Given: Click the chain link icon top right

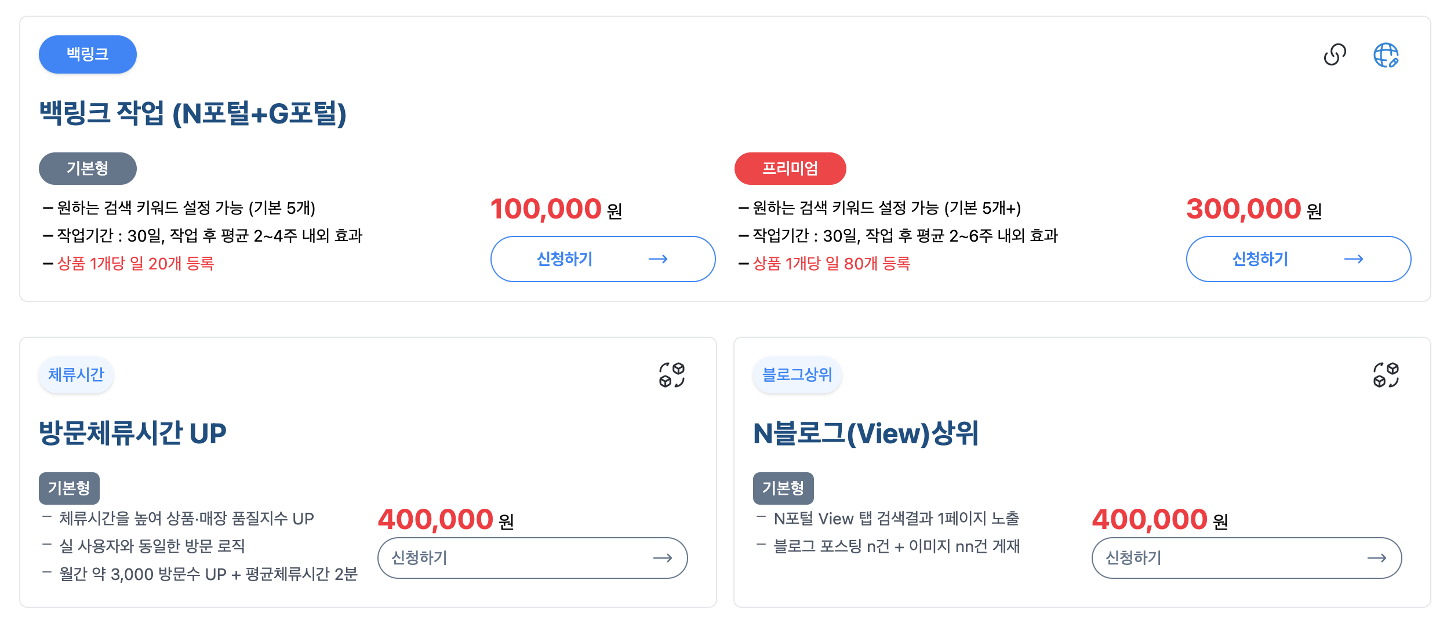Looking at the screenshot, I should point(1333,54).
